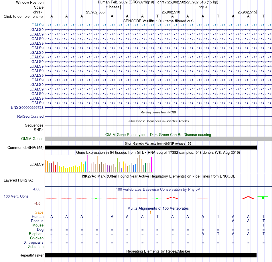Click the T base in Mouse alignment row
The width and height of the screenshot is (272, 262).
[x=263, y=225]
